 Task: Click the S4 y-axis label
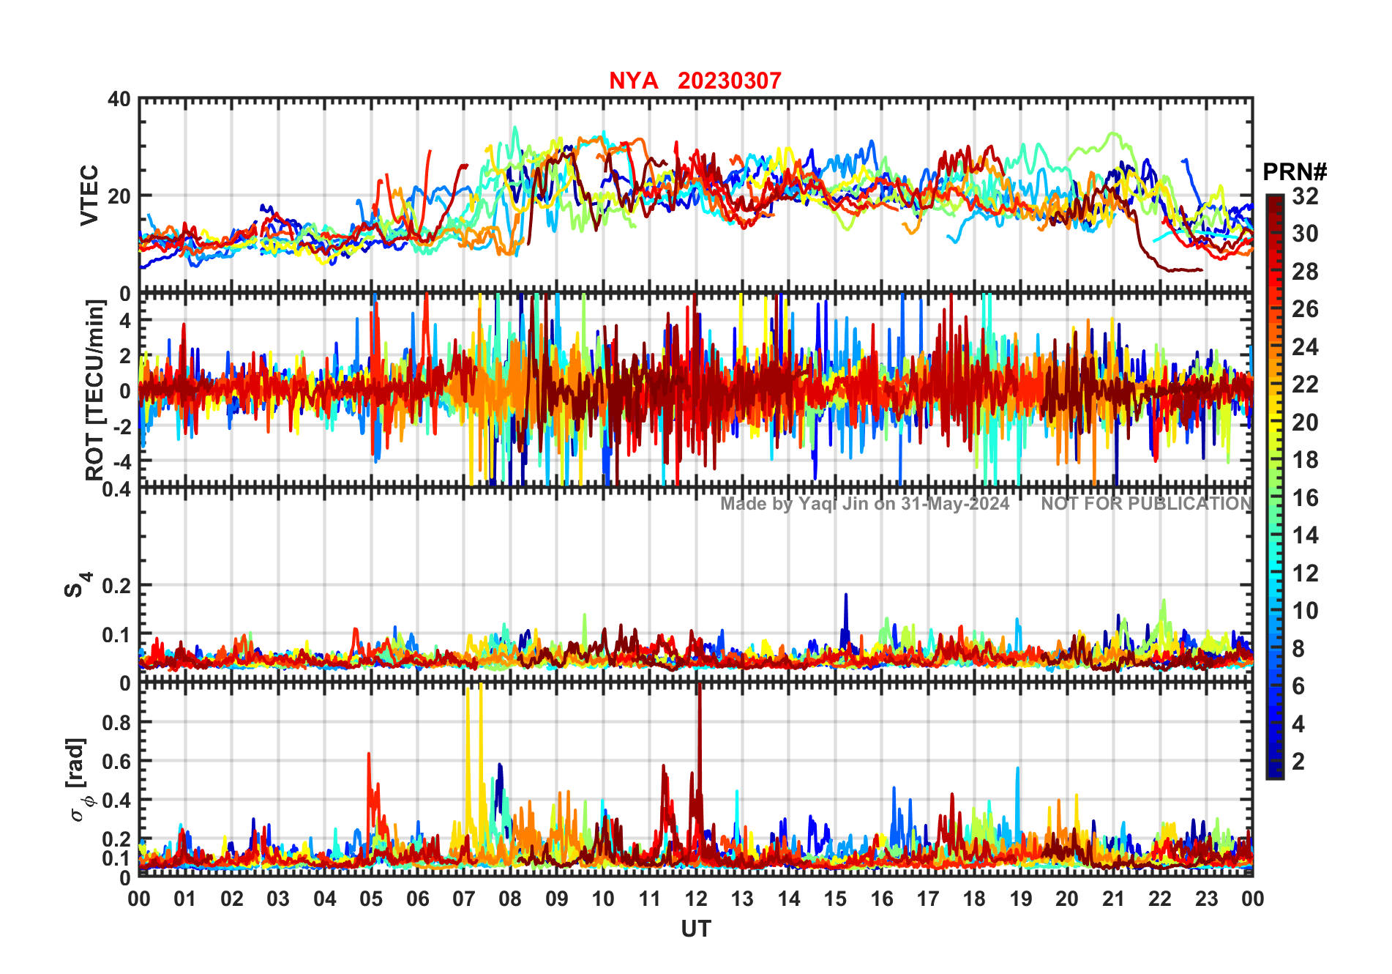point(78,585)
